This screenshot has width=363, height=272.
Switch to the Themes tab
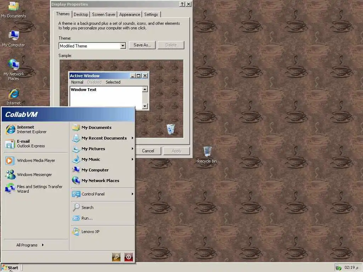coord(63,14)
